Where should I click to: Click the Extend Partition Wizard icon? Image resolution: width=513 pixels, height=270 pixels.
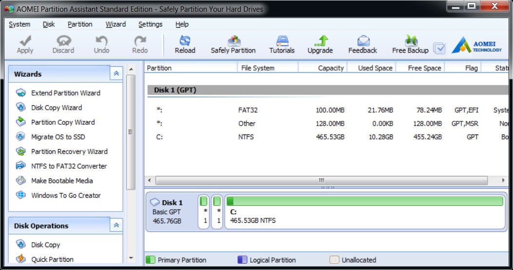pyautogui.click(x=20, y=93)
